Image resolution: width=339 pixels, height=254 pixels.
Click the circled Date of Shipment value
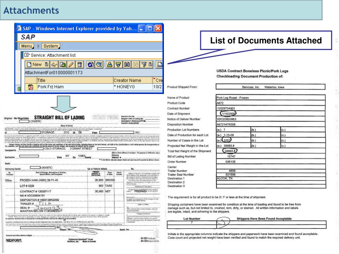pos(228,113)
